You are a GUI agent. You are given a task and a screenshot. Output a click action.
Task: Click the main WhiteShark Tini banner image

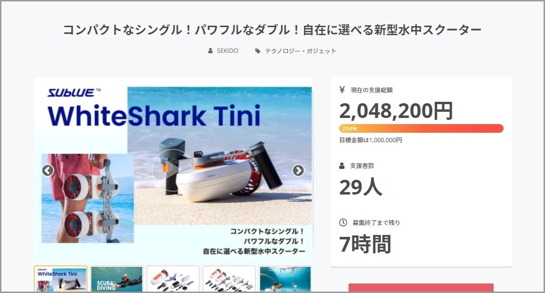point(173,170)
